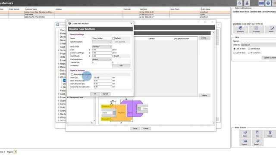Screen dimensions: 276x155
Task: Click the page 1 indicator
Action: pos(15,152)
